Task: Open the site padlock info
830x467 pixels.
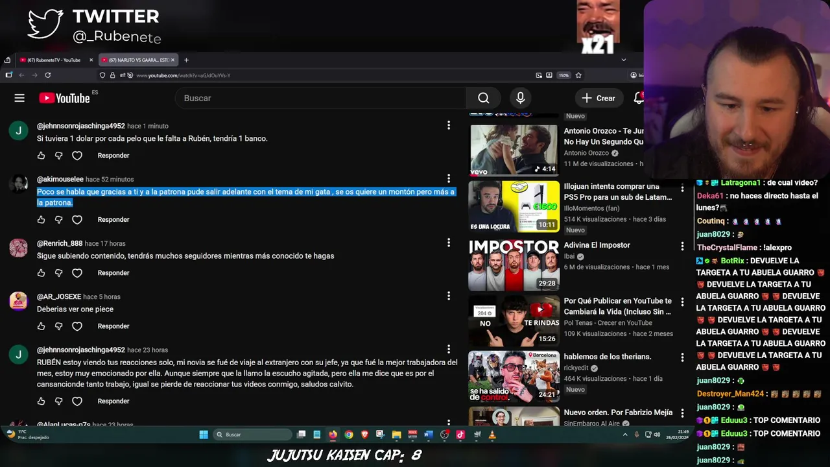Action: tap(112, 75)
